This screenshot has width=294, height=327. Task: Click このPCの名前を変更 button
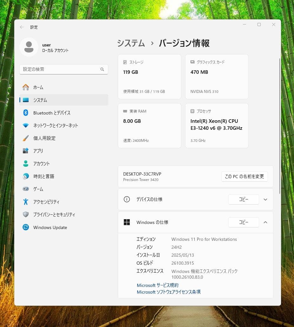[244, 177]
